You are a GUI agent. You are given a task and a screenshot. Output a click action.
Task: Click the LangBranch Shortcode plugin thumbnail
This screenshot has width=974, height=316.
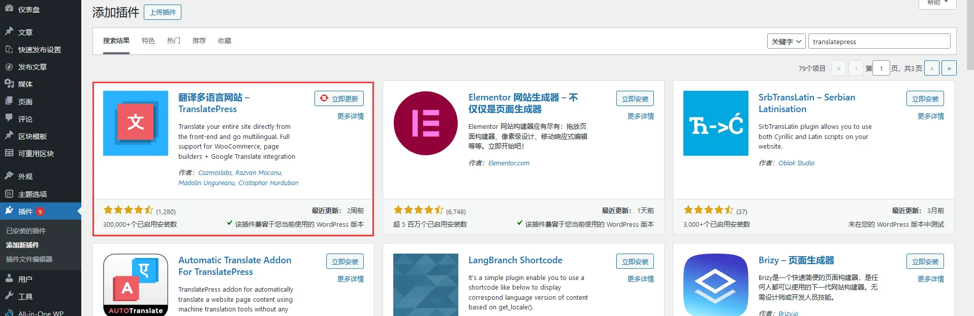(425, 285)
